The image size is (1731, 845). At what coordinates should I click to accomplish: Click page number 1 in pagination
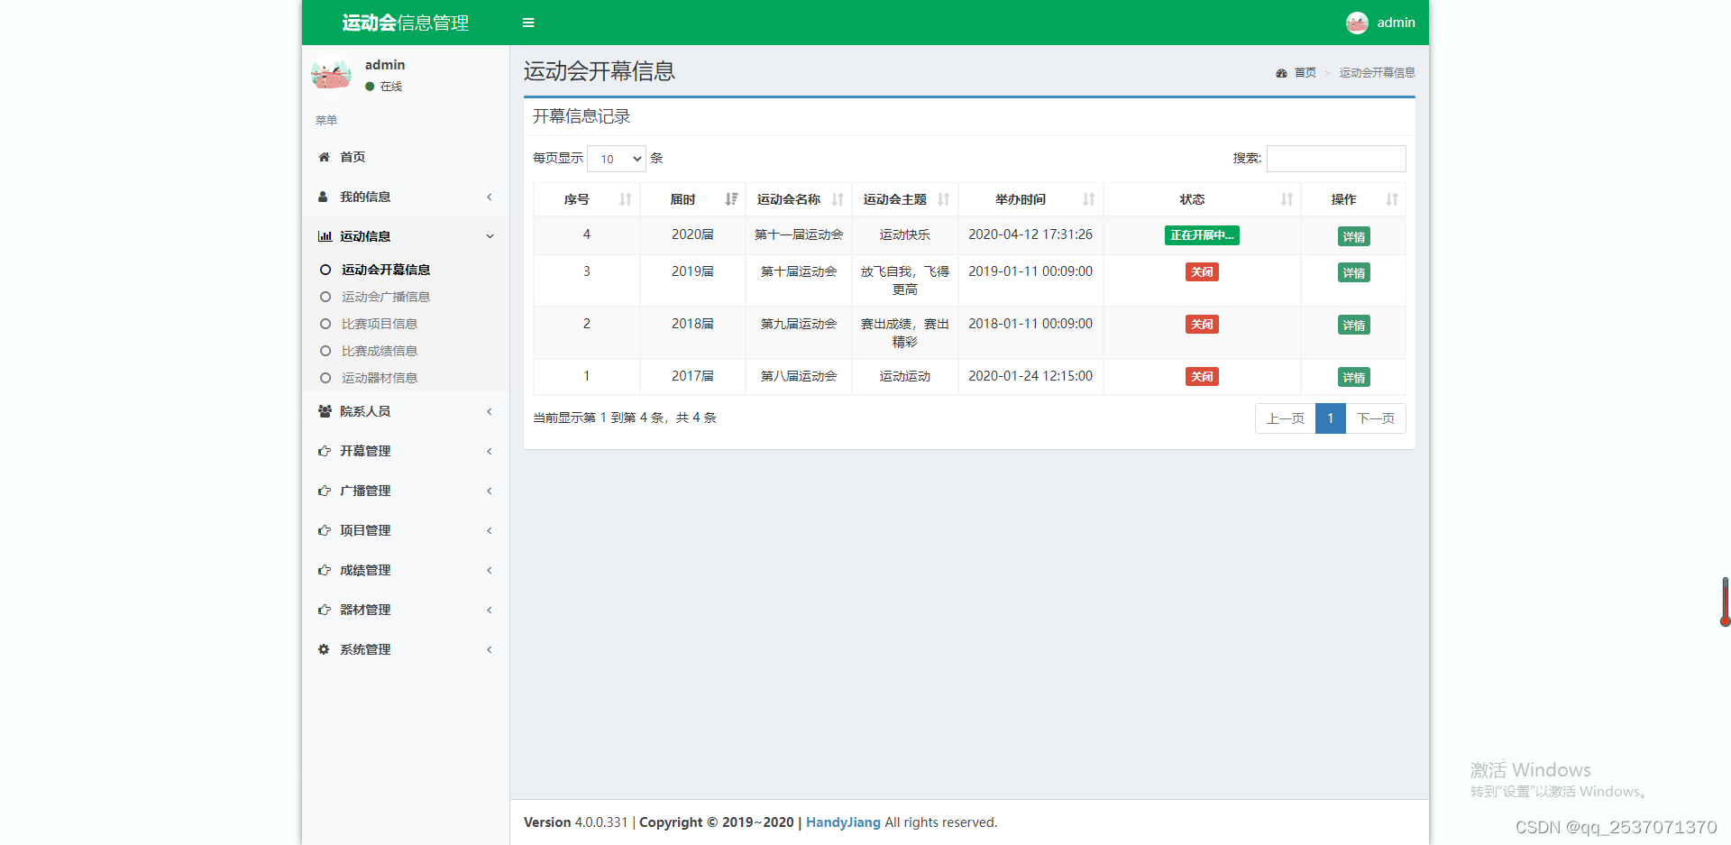(x=1331, y=418)
